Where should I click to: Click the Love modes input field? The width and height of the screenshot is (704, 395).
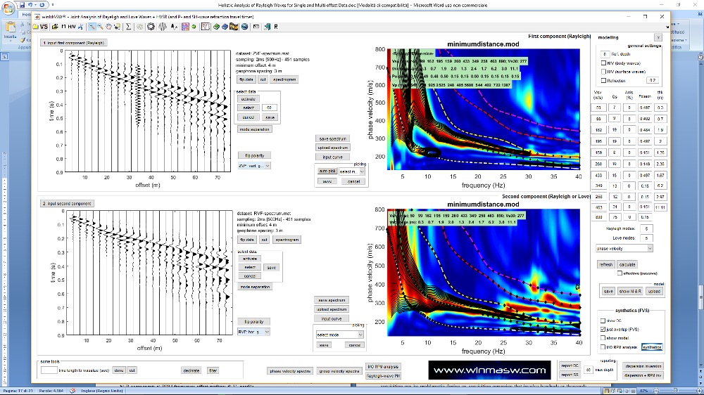(646, 238)
